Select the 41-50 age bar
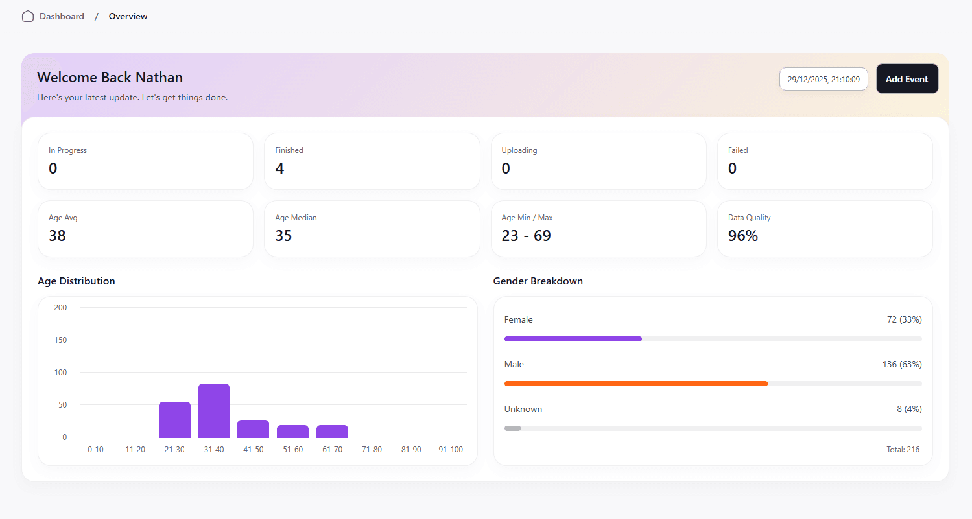Screen dimensions: 972x519 [253, 429]
